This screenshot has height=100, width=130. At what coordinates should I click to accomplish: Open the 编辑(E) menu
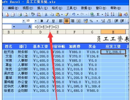pyautogui.click(x=13, y=8)
